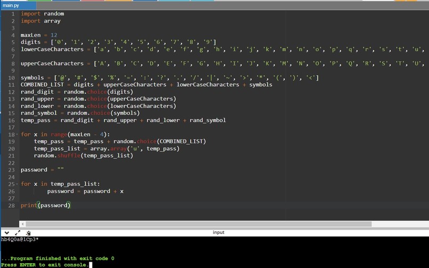
Task: Click 'Program finished with exit code 0' message
Action: click(57, 258)
